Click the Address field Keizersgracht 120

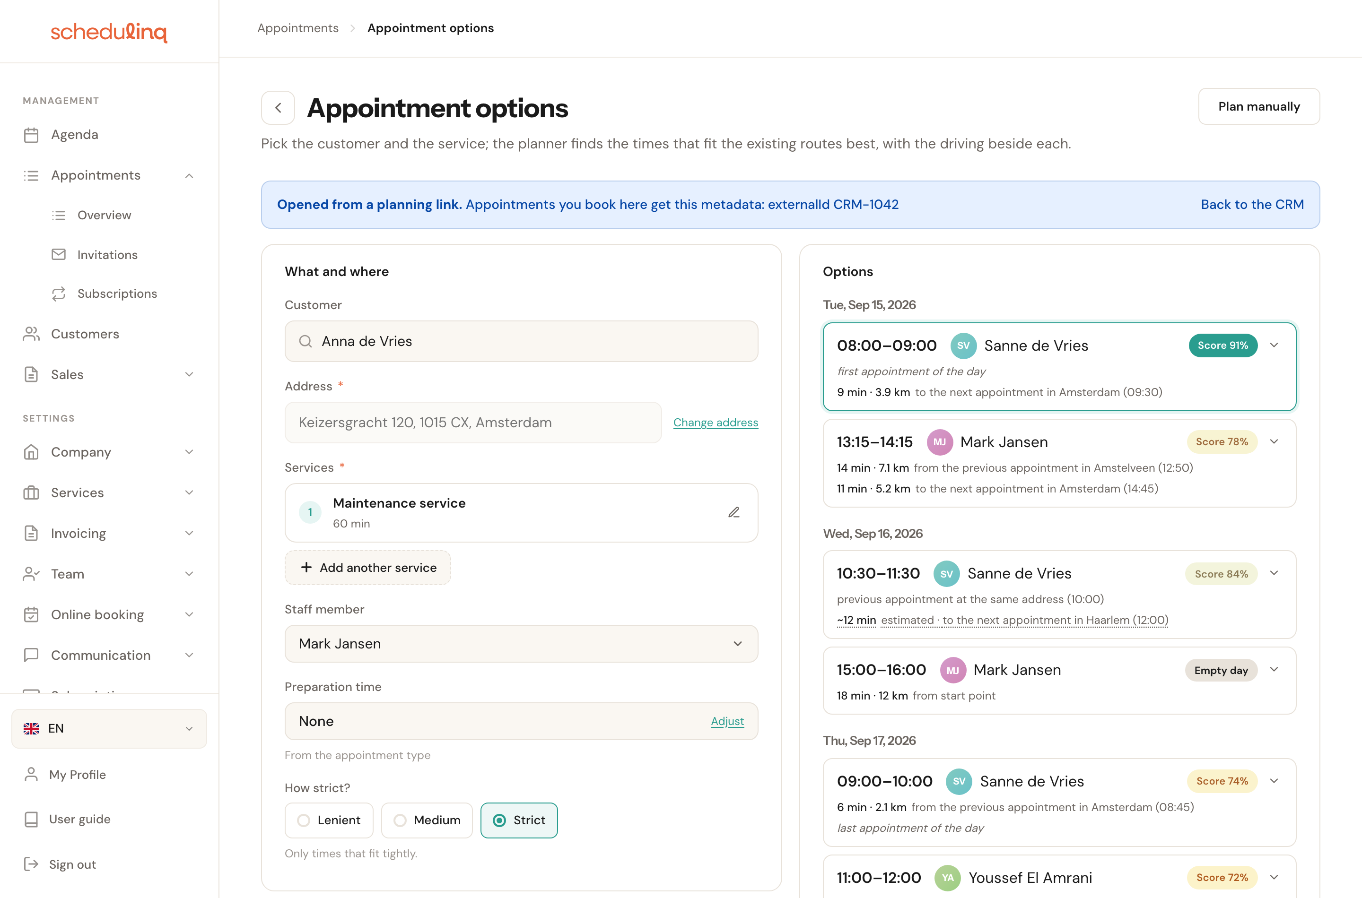(x=473, y=423)
